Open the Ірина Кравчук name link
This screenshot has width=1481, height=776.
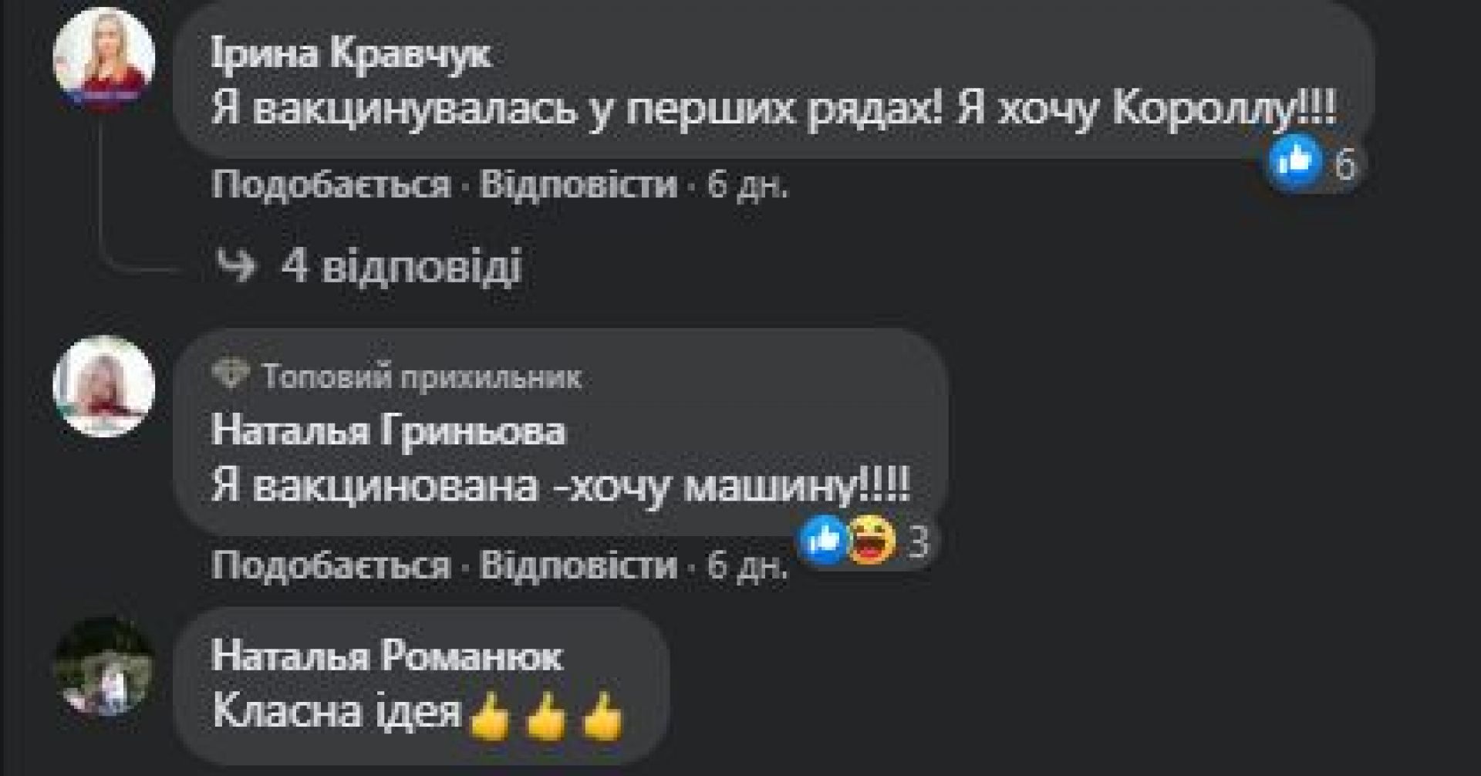(x=351, y=55)
